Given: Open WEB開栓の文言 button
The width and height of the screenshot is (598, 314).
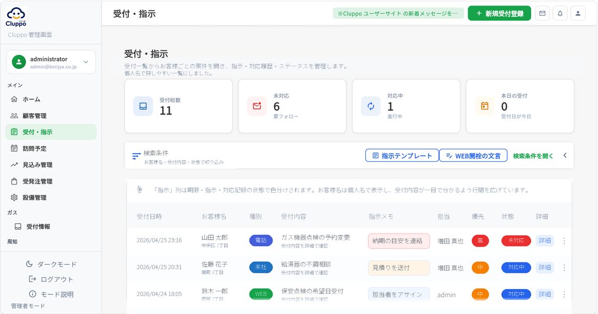Looking at the screenshot, I should pos(474,155).
